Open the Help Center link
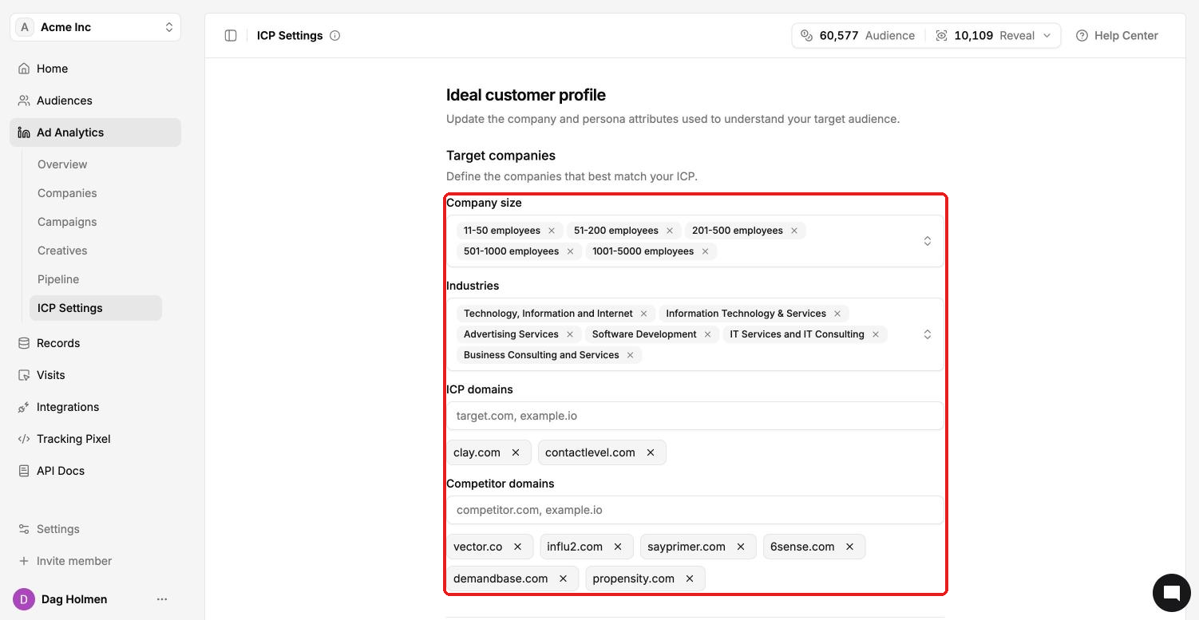 click(1117, 36)
